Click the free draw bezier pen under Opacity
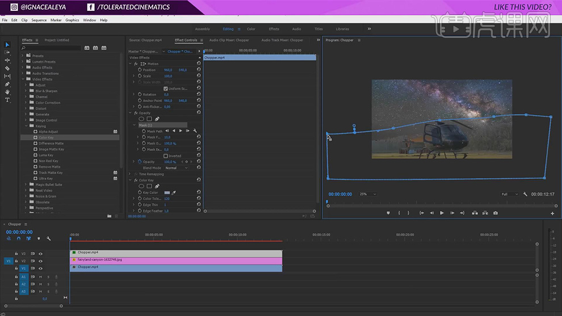Viewport: 562px width, 316px height. coord(157,119)
